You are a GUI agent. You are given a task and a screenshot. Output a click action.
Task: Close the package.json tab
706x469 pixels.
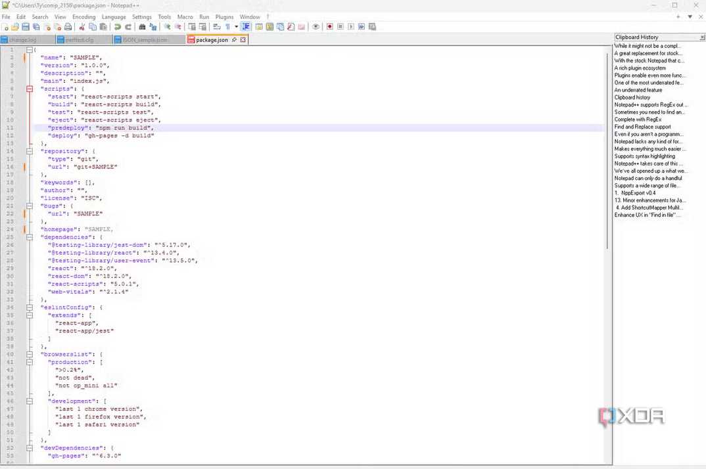tap(243, 40)
